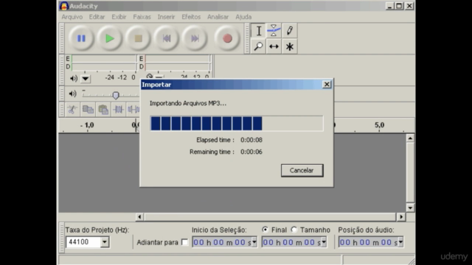Select the Time Shift arrows tool
The width and height of the screenshot is (472, 265).
[274, 46]
